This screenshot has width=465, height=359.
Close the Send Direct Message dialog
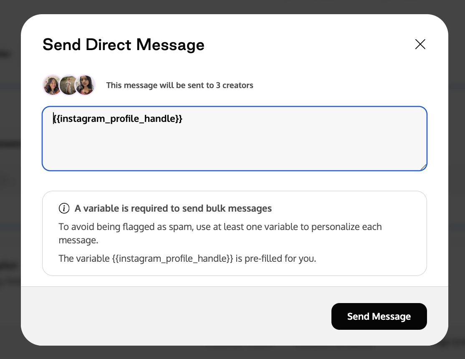(420, 45)
